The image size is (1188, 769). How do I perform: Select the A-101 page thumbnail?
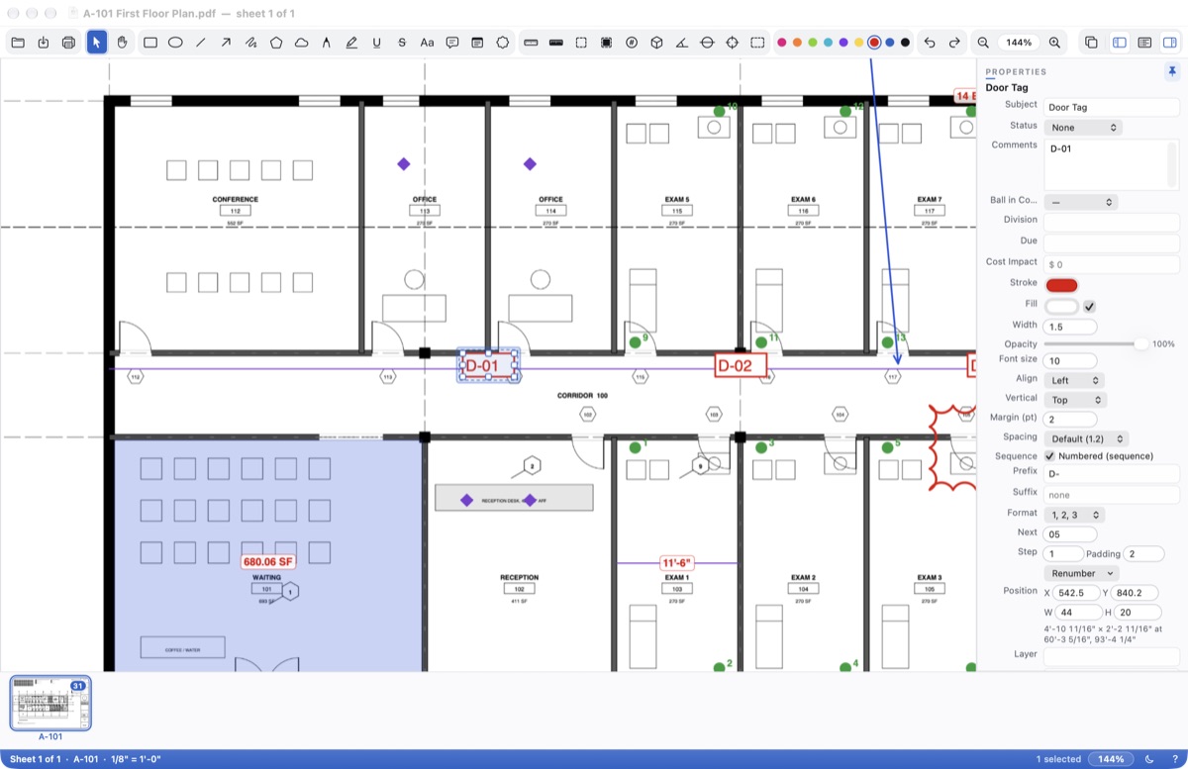coord(50,705)
